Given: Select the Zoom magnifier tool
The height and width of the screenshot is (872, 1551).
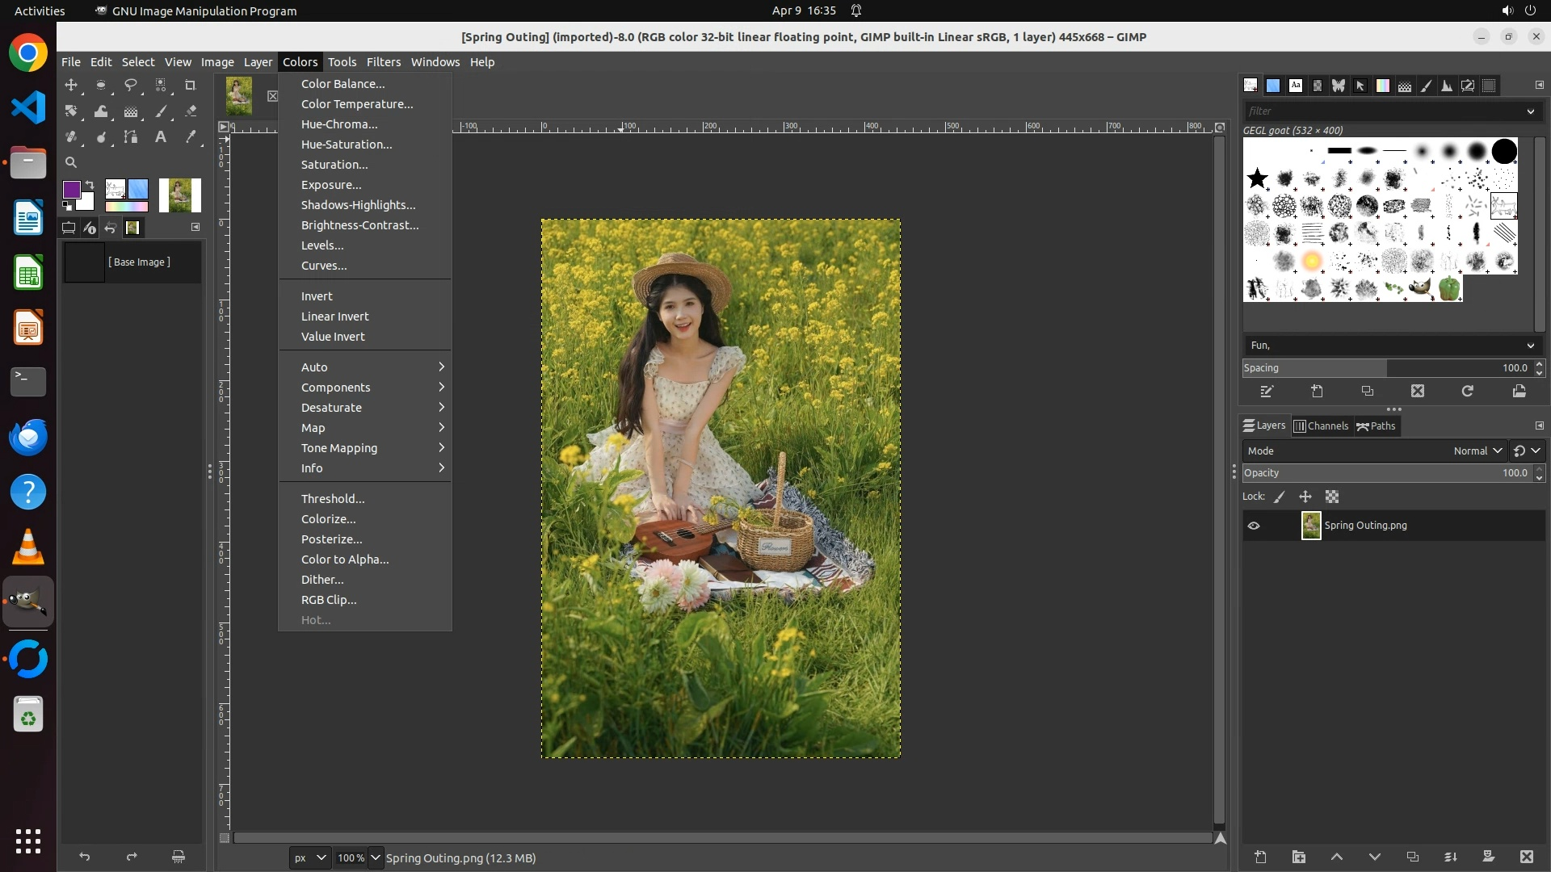Looking at the screenshot, I should 71,162.
